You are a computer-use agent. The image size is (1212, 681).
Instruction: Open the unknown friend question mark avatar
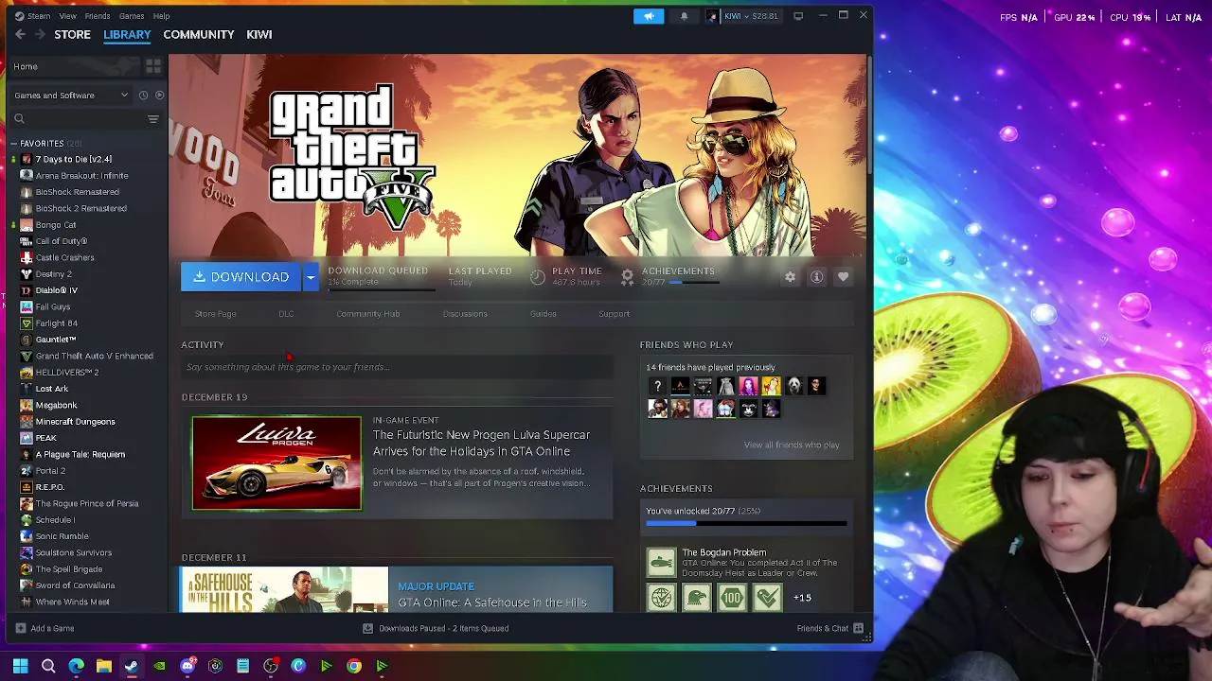pyautogui.click(x=657, y=386)
